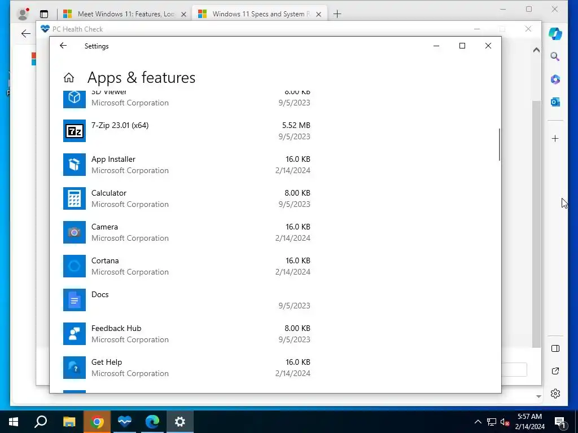Click Settings gear in taskbar
The height and width of the screenshot is (433, 578).
tap(180, 422)
